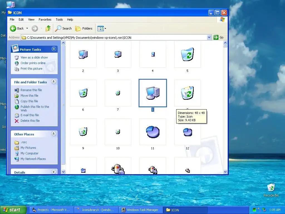Screen dimensions: 285x214
Task: Click the ICON folder taskbar button
Action: 185,210
